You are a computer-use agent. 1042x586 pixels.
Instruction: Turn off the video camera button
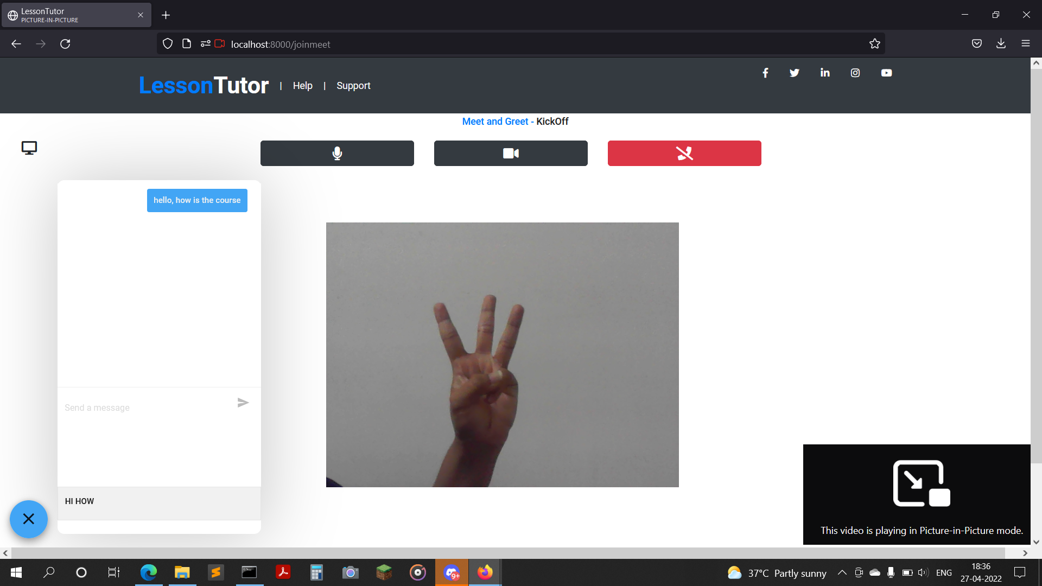click(511, 154)
